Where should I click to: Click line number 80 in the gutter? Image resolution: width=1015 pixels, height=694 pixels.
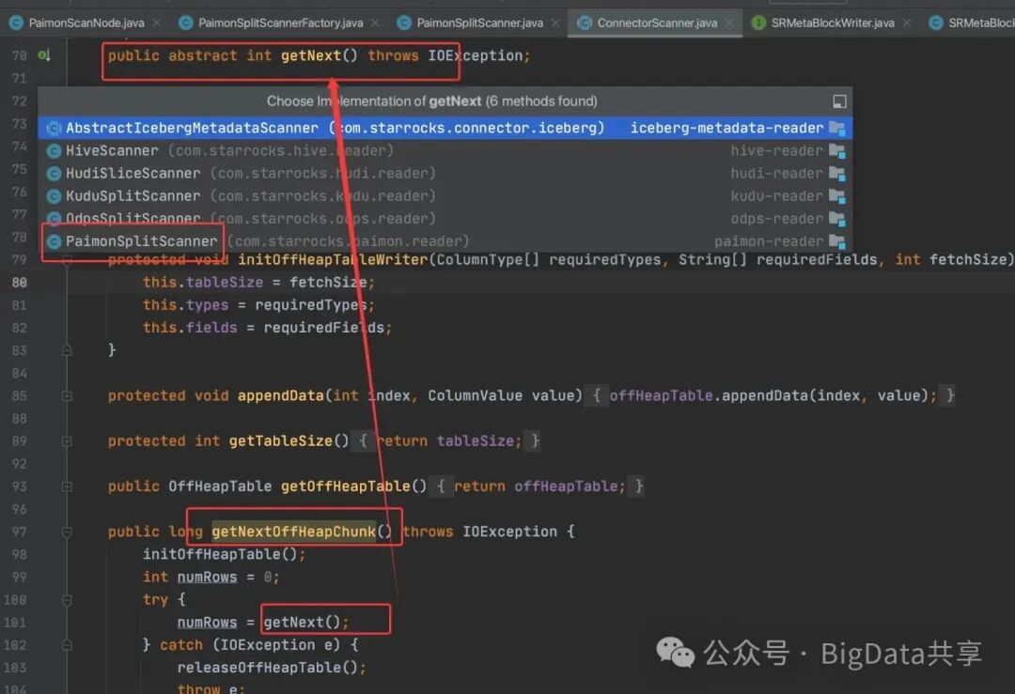[19, 283]
